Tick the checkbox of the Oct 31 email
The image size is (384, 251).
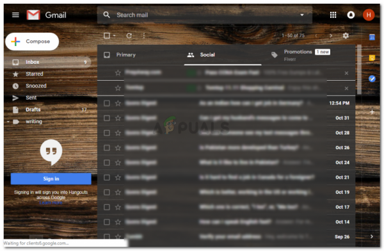point(107,118)
